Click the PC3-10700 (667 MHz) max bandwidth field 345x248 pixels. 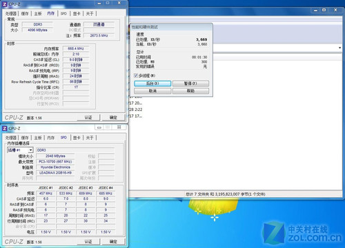click(x=55, y=162)
